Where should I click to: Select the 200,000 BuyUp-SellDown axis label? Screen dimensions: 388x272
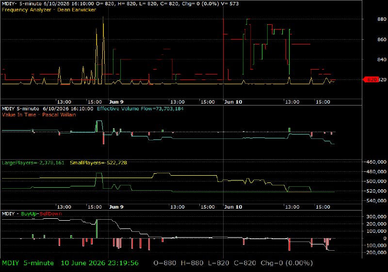point(377,224)
